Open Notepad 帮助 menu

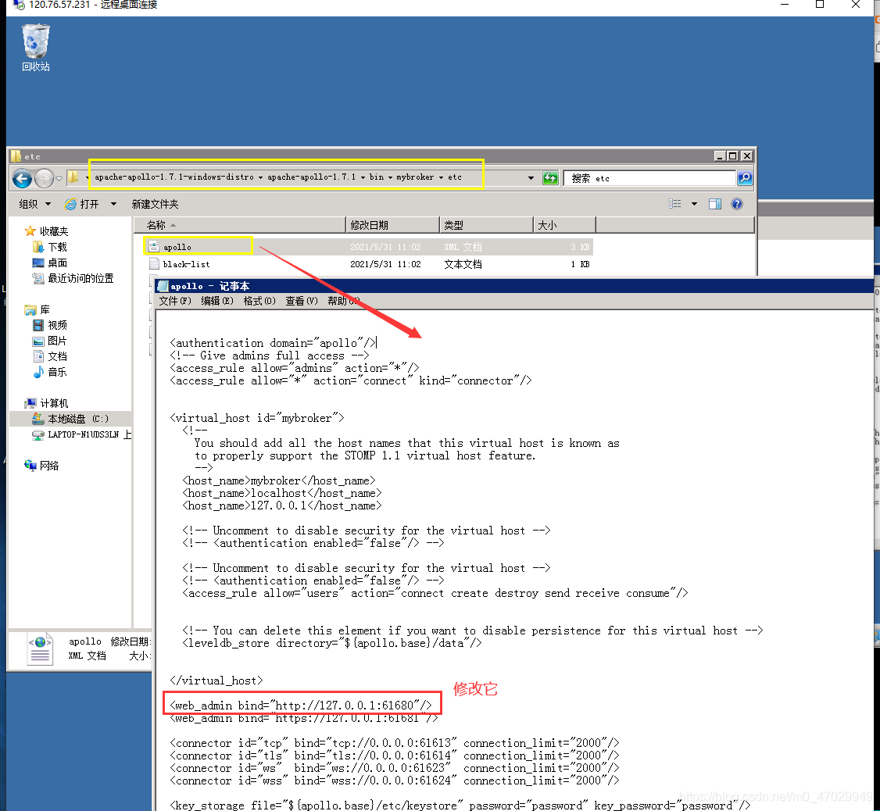tap(342, 301)
